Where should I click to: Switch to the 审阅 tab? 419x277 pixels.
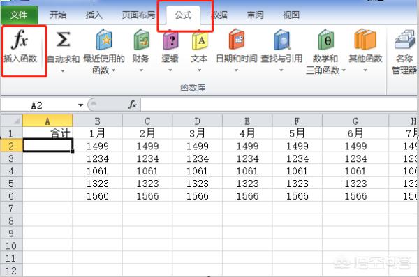pos(255,15)
